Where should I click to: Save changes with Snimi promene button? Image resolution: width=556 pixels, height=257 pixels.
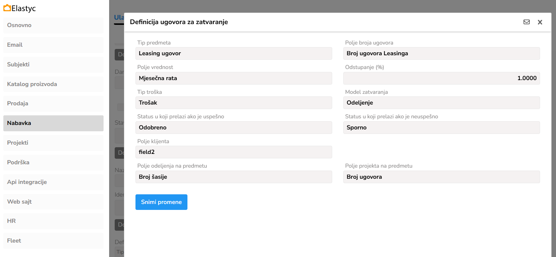click(x=161, y=202)
